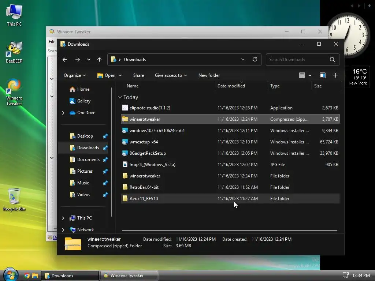This screenshot has width=375, height=281.
Task: Select windows10.0-kb3106246-x64 installer icon
Action: (125, 131)
